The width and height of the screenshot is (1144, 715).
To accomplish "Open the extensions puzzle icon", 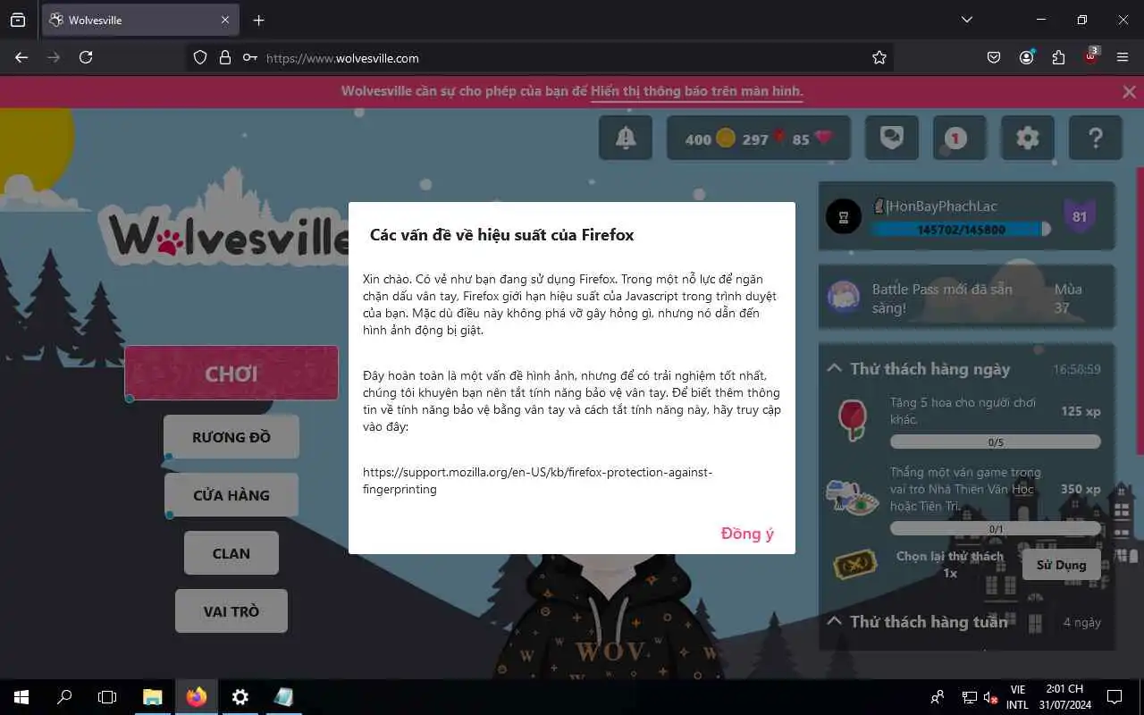I will coord(1058,57).
